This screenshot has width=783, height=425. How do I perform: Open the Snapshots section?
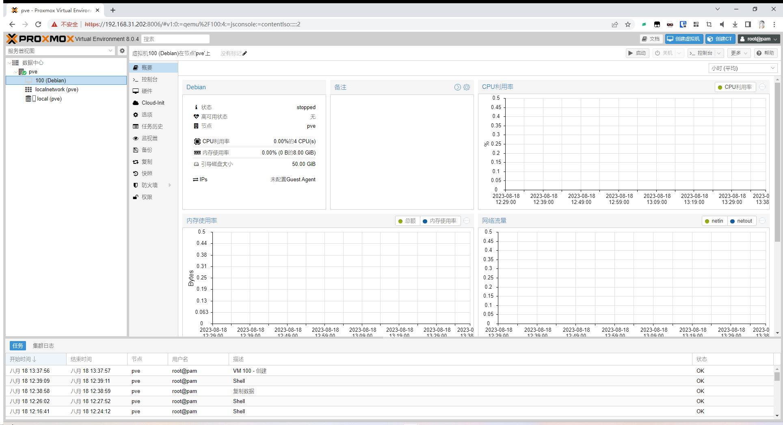pyautogui.click(x=147, y=174)
